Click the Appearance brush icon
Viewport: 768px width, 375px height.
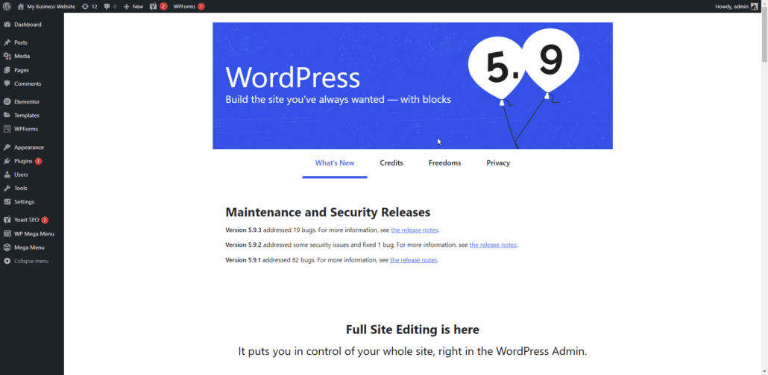click(x=7, y=148)
